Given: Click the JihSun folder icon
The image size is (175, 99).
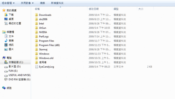Looking at the screenshot, I should (x=36, y=28).
